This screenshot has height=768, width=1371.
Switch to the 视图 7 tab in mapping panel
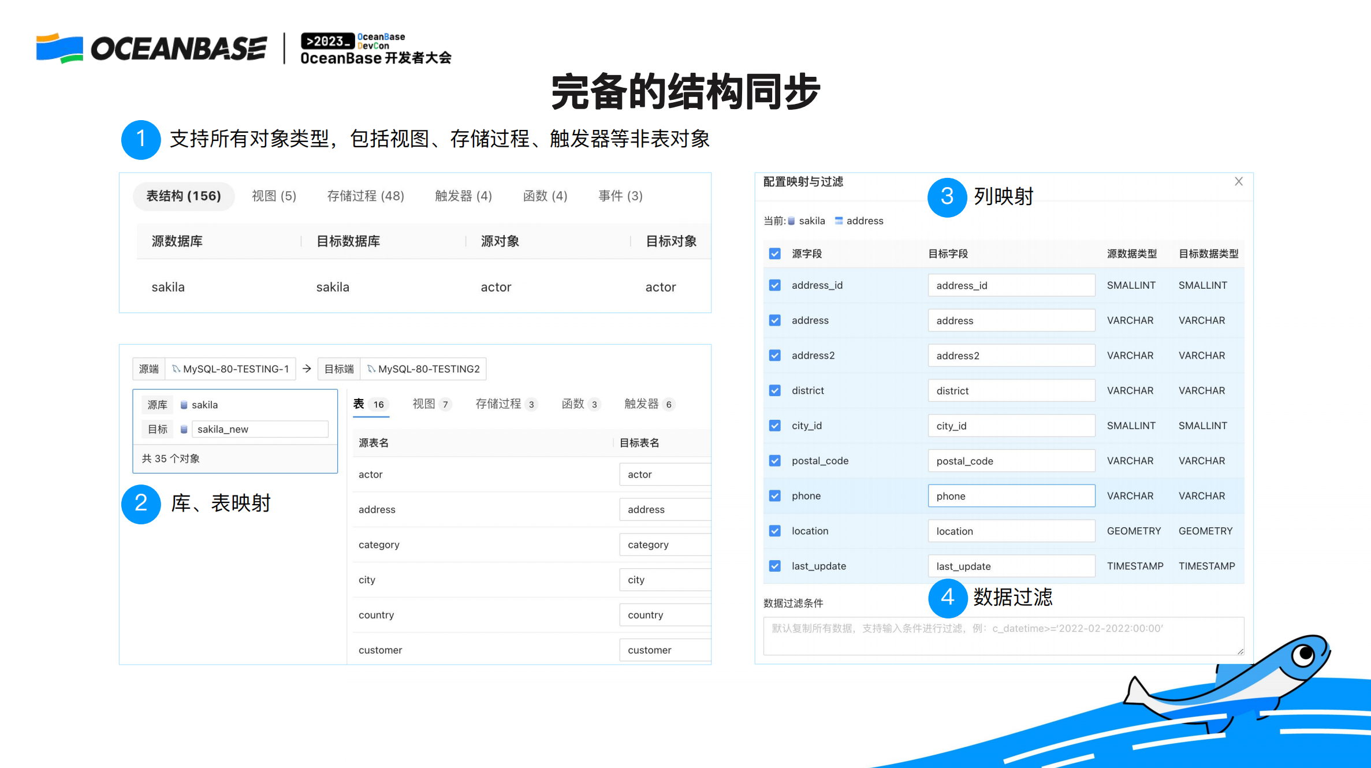tap(430, 404)
